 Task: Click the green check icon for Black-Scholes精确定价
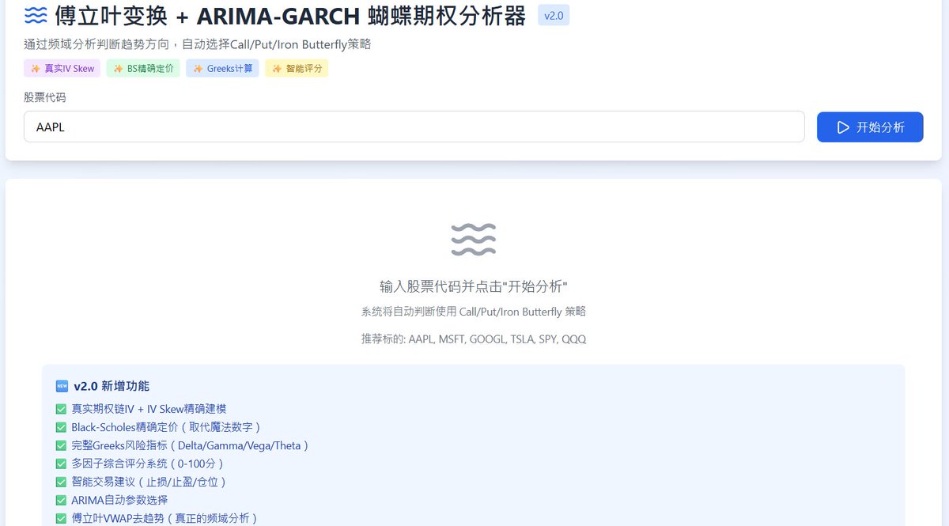click(61, 427)
